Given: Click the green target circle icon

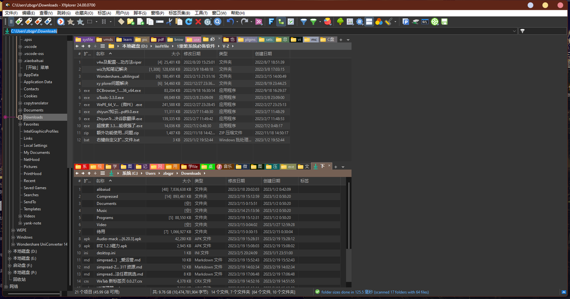Looking at the screenshot, I should pyautogui.click(x=435, y=21).
